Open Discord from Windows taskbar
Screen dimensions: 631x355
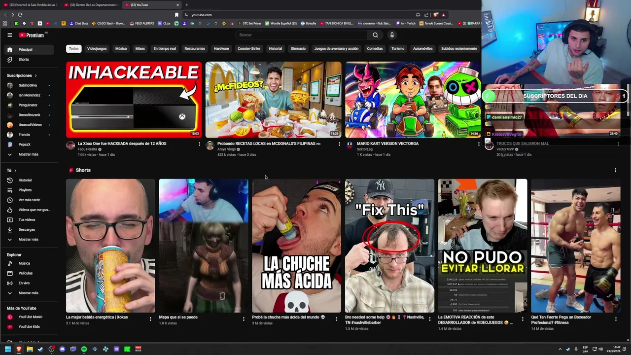pos(62,349)
